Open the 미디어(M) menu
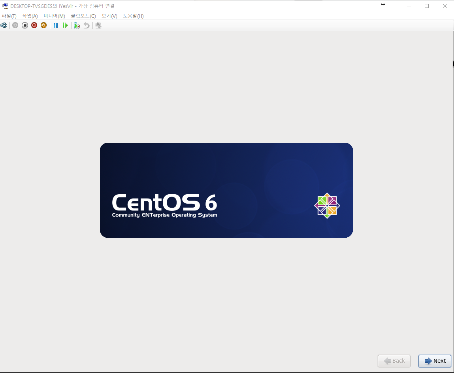The width and height of the screenshot is (454, 373). pos(55,16)
